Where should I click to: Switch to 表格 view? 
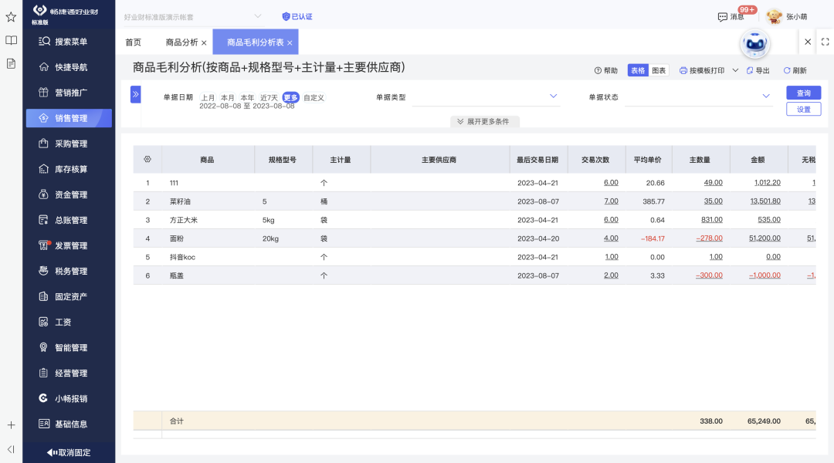(638, 70)
